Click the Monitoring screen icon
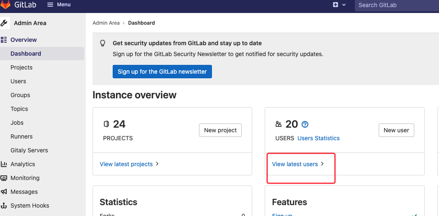The width and height of the screenshot is (439, 216). tap(4, 178)
